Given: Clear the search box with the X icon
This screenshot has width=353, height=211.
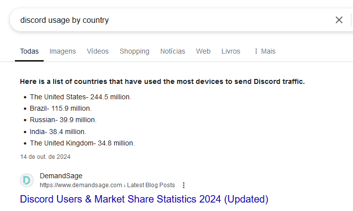Looking at the screenshot, I should [339, 20].
